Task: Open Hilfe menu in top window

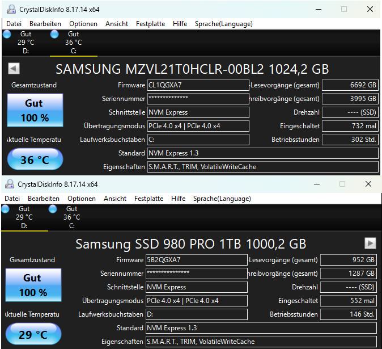Action: [x=180, y=24]
